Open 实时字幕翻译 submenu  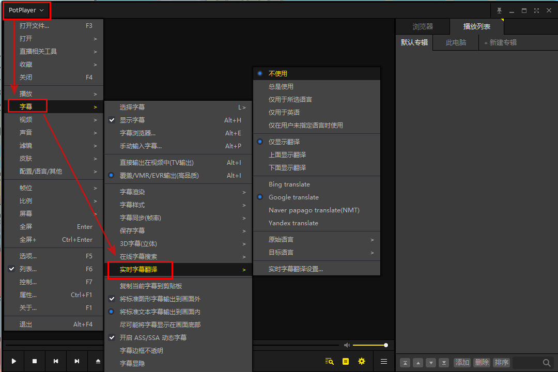(x=178, y=270)
